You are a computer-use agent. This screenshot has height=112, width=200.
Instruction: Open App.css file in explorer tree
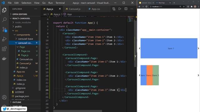pyautogui.click(x=21, y=72)
